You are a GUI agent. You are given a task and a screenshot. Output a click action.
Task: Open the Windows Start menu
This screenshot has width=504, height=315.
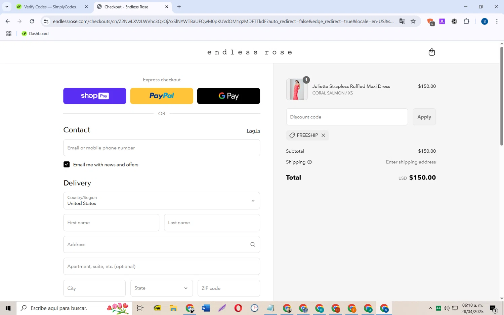coord(8,308)
